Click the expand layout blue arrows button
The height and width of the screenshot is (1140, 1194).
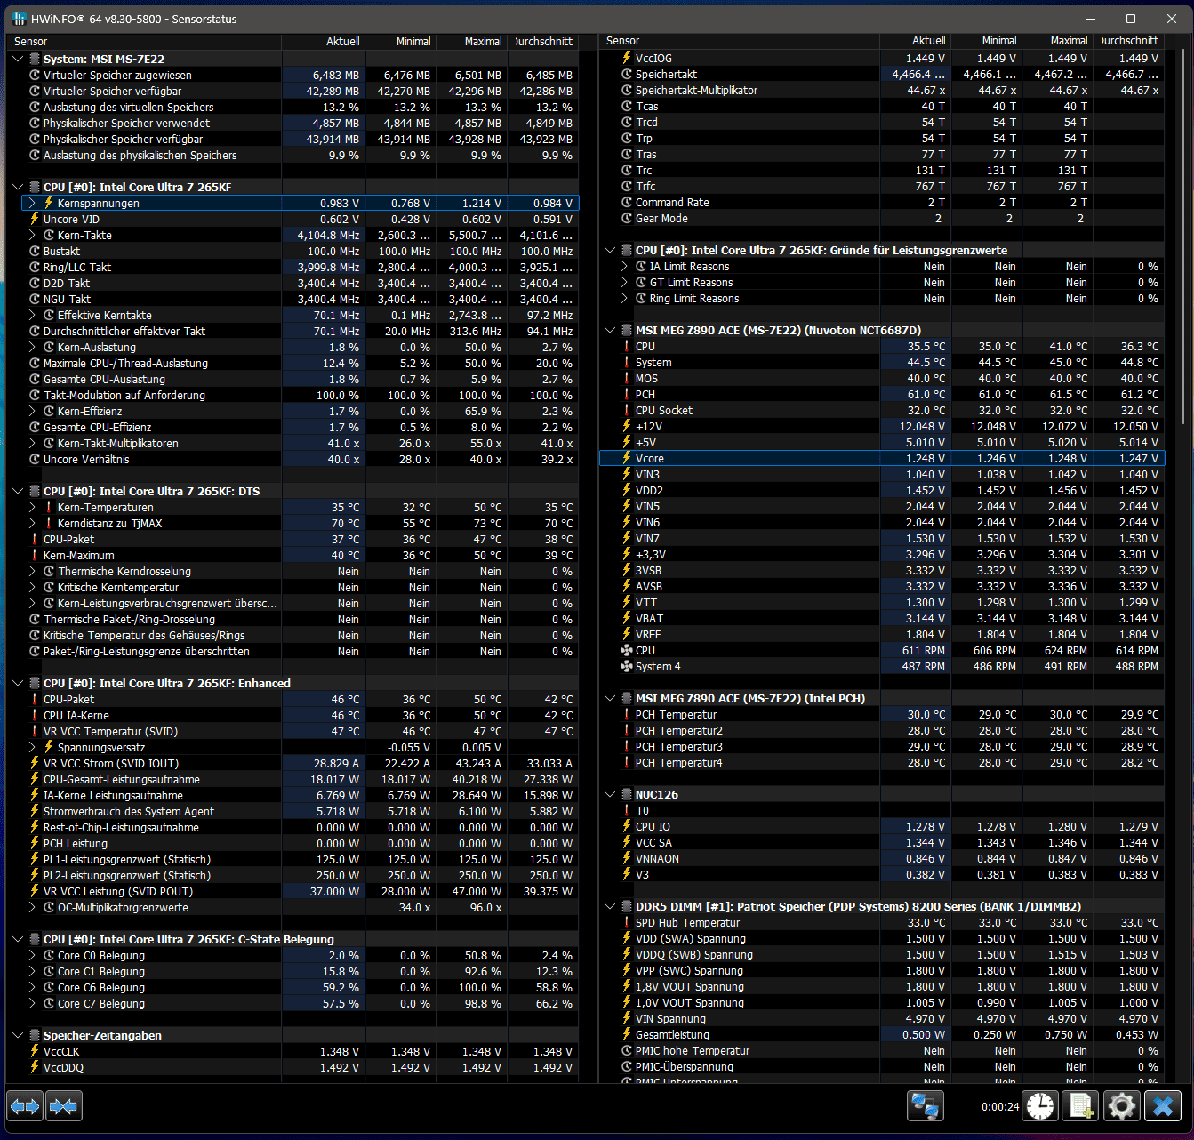pyautogui.click(x=25, y=1107)
